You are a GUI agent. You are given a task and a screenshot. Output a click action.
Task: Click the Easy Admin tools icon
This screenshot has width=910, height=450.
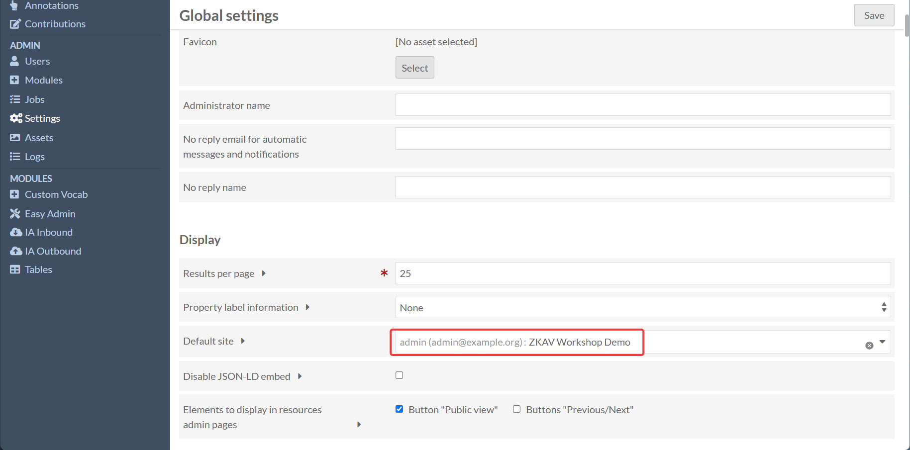pos(15,214)
